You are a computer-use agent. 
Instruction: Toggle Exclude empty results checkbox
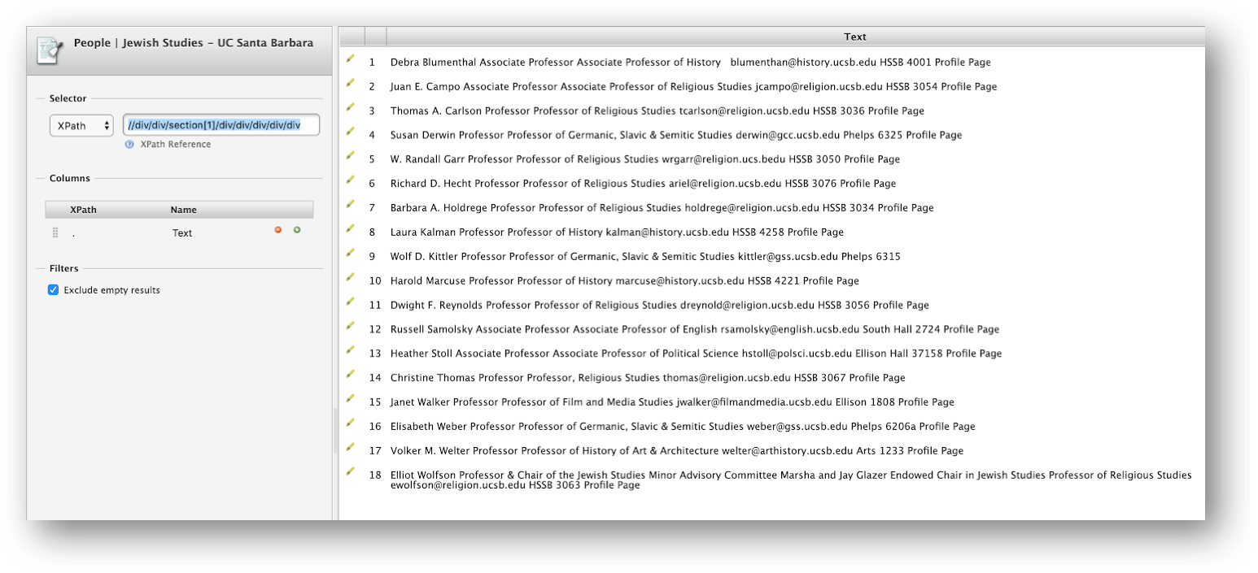pyautogui.click(x=54, y=290)
